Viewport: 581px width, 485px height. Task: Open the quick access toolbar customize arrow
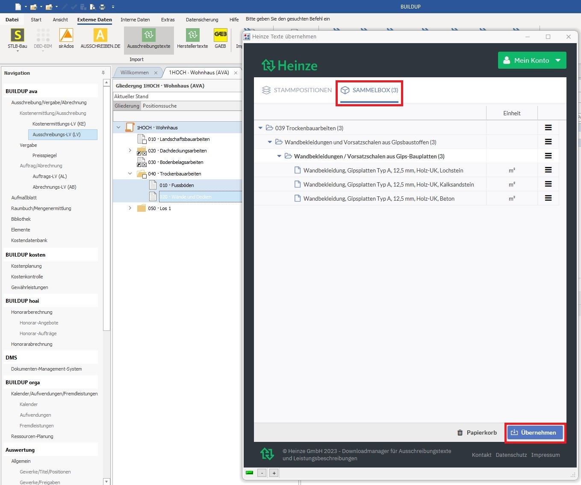tap(113, 7)
